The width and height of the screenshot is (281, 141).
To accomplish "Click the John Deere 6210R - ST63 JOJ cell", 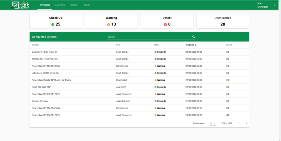I will (46, 73).
